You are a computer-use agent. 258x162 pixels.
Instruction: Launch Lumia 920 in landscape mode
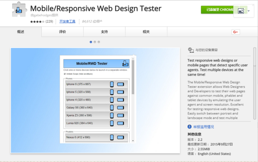click(121, 123)
